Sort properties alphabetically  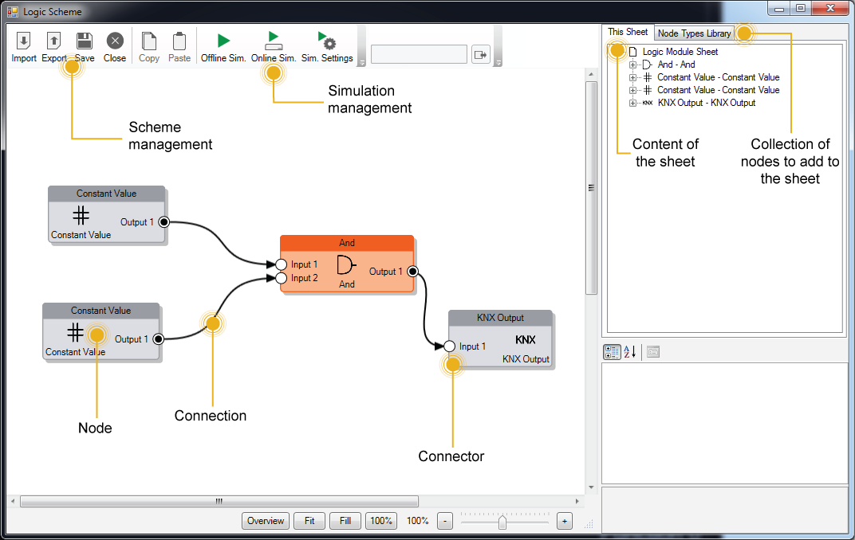point(630,352)
